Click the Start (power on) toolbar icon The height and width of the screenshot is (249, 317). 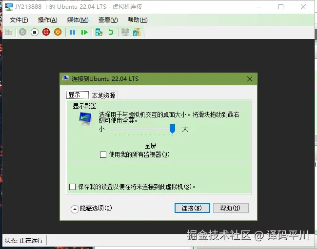[22, 32]
